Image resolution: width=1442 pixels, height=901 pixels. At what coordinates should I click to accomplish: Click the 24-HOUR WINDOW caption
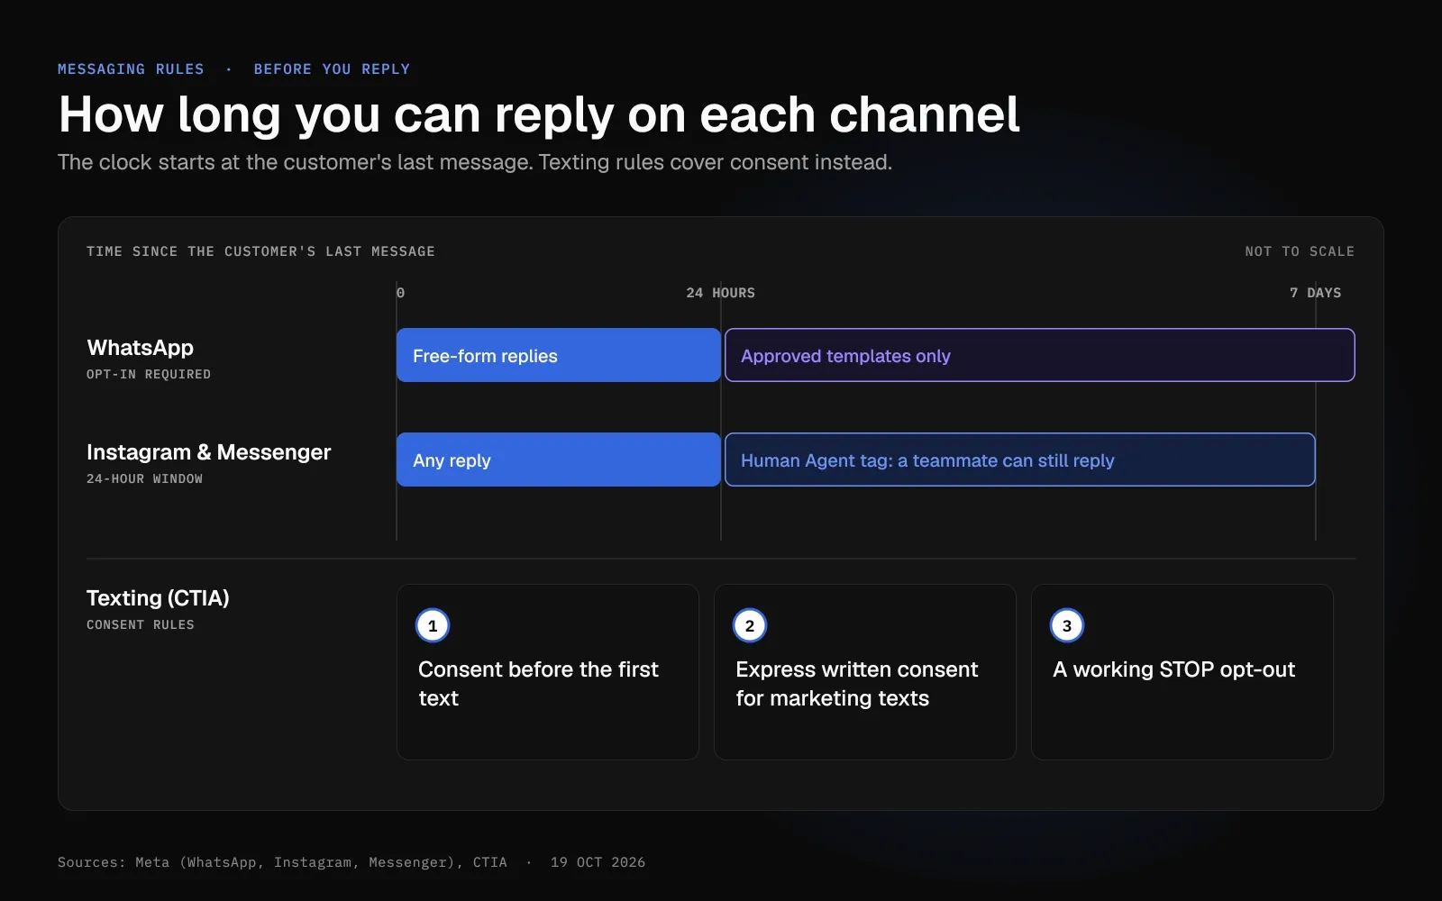coord(144,478)
